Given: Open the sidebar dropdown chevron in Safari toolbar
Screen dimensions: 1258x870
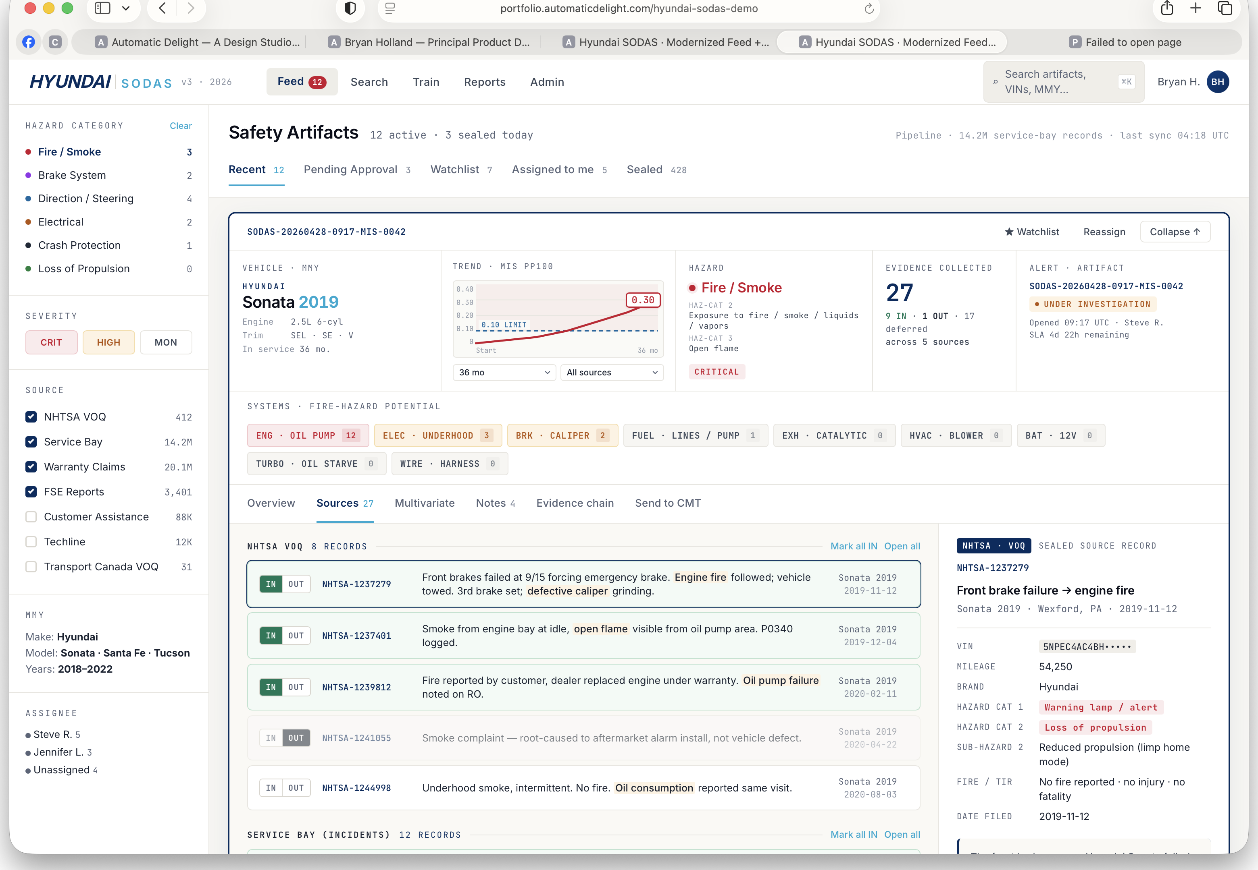Looking at the screenshot, I should pos(126,8).
